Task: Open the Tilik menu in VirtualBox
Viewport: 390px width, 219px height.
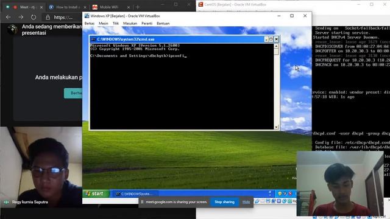Action: (x=116, y=23)
